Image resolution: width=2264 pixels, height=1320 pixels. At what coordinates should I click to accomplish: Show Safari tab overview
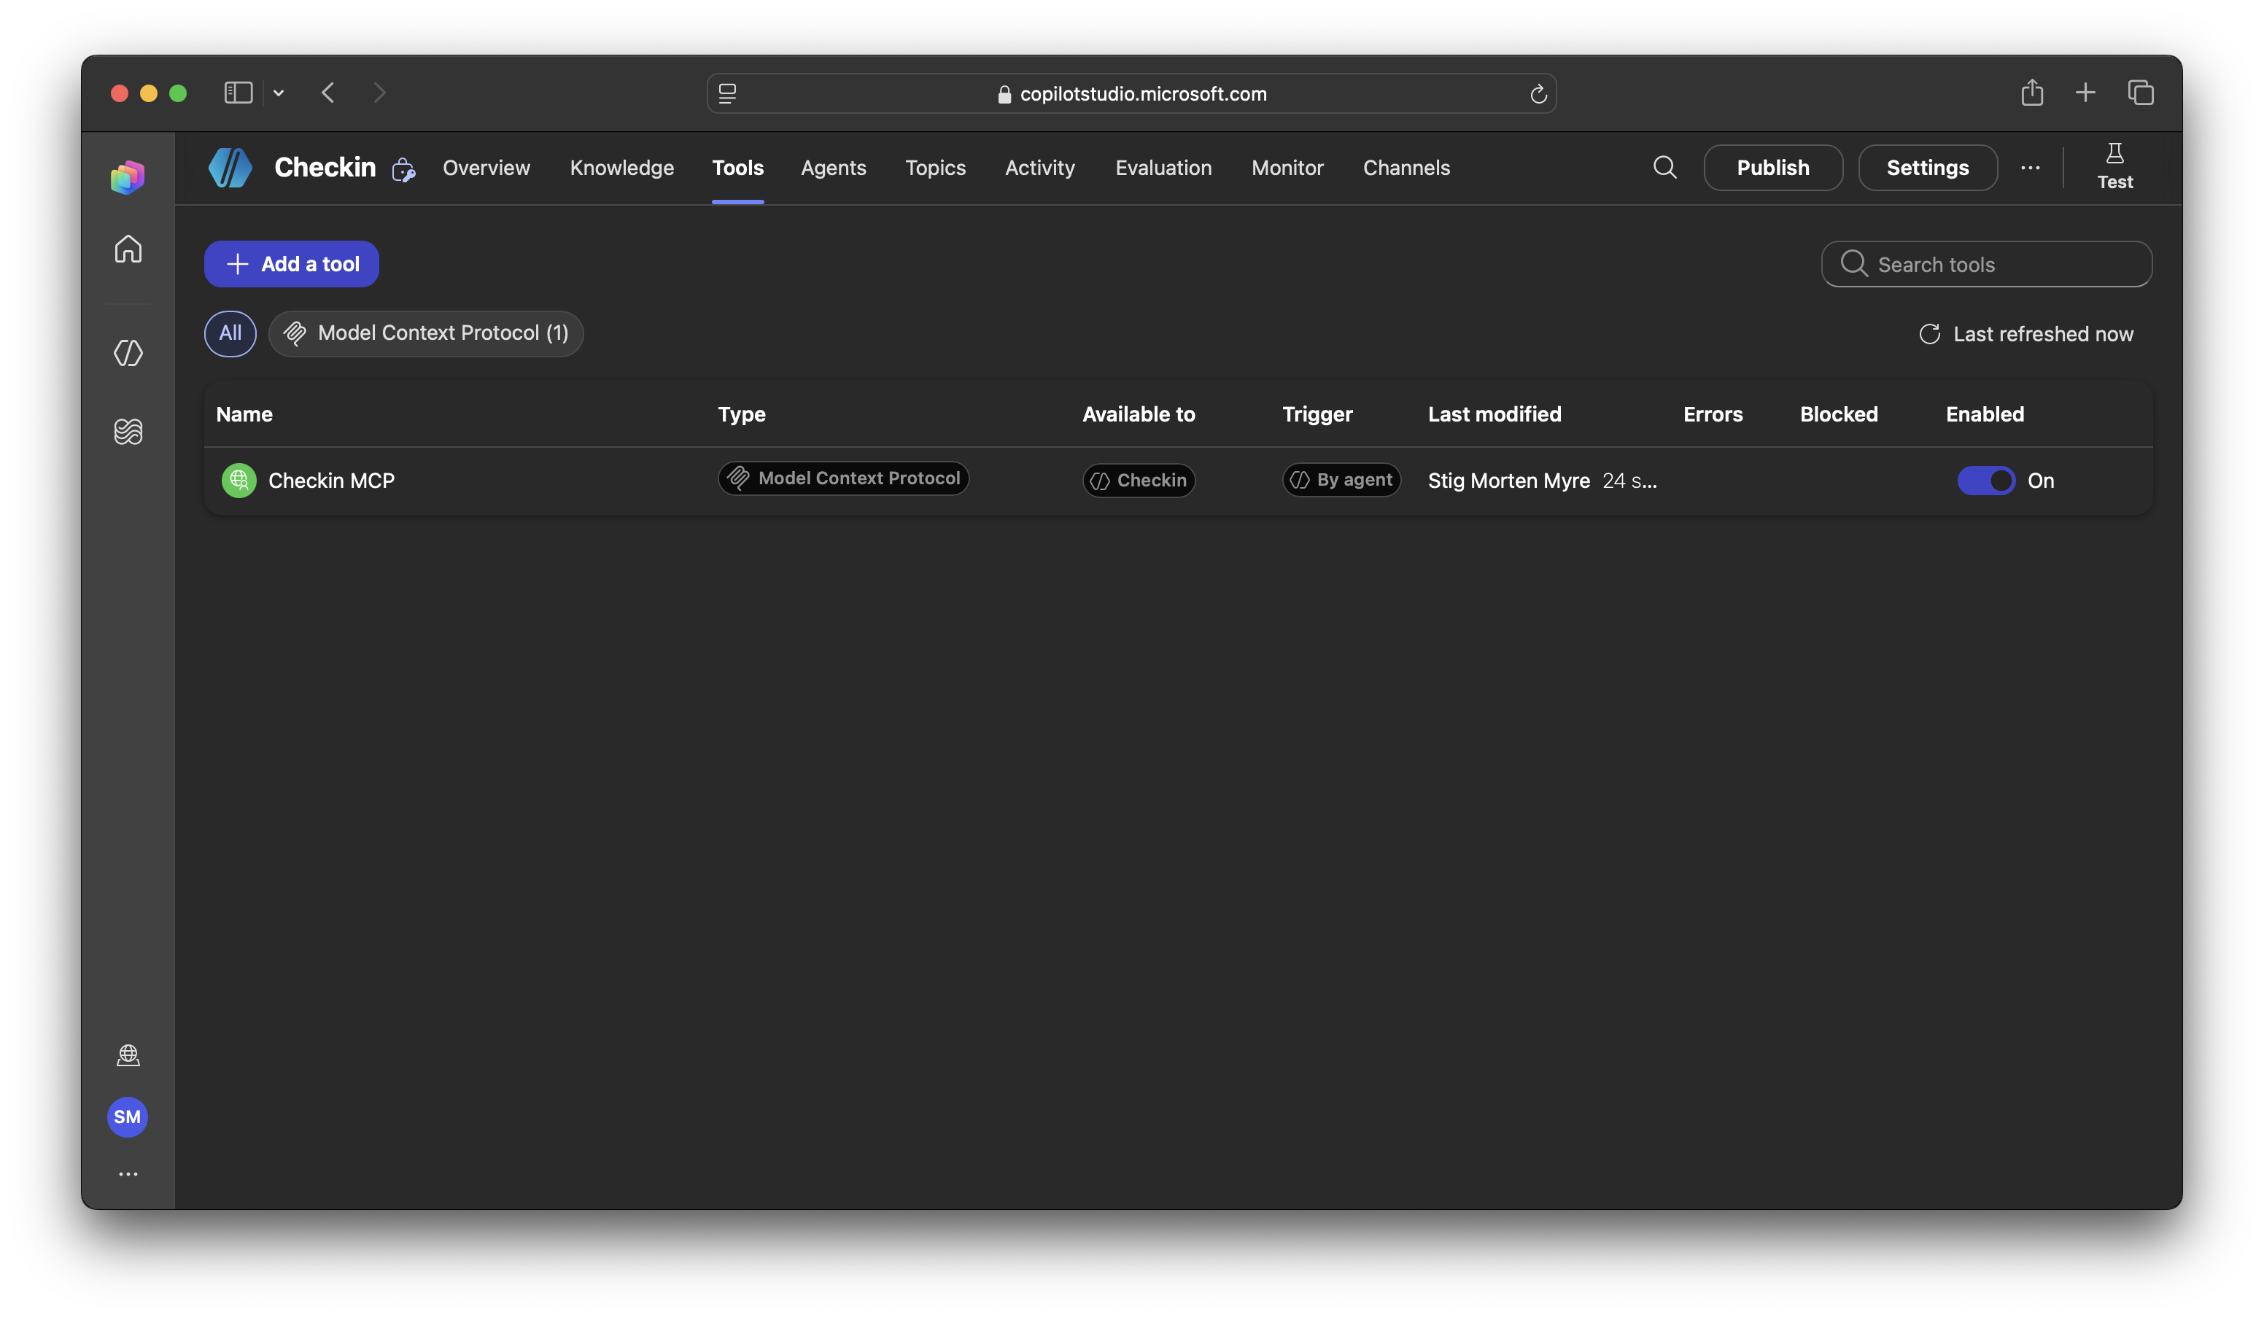(2141, 93)
